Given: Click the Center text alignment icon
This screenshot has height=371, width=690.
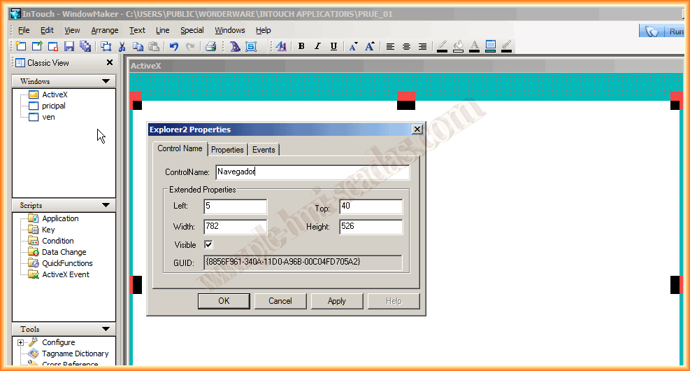Looking at the screenshot, I should pyautogui.click(x=406, y=46).
